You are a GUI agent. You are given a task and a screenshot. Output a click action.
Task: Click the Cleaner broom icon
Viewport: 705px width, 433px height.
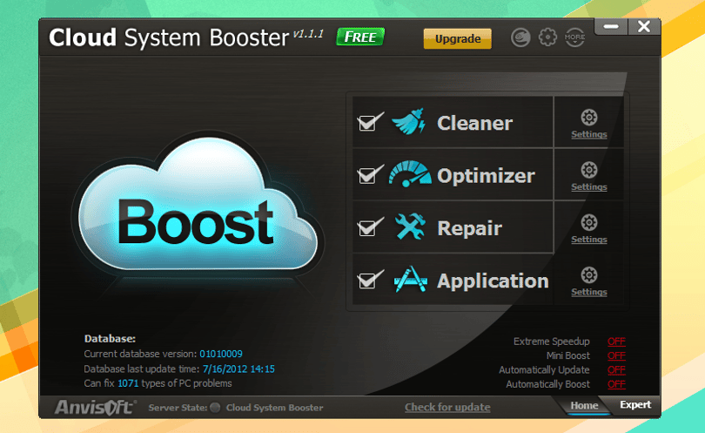409,121
